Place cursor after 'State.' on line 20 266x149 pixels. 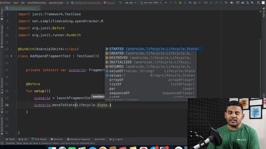[x=109, y=105]
